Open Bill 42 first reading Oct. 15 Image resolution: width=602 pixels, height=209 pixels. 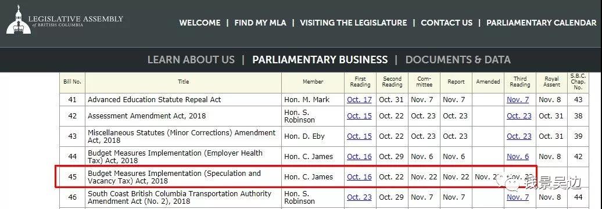(x=359, y=116)
